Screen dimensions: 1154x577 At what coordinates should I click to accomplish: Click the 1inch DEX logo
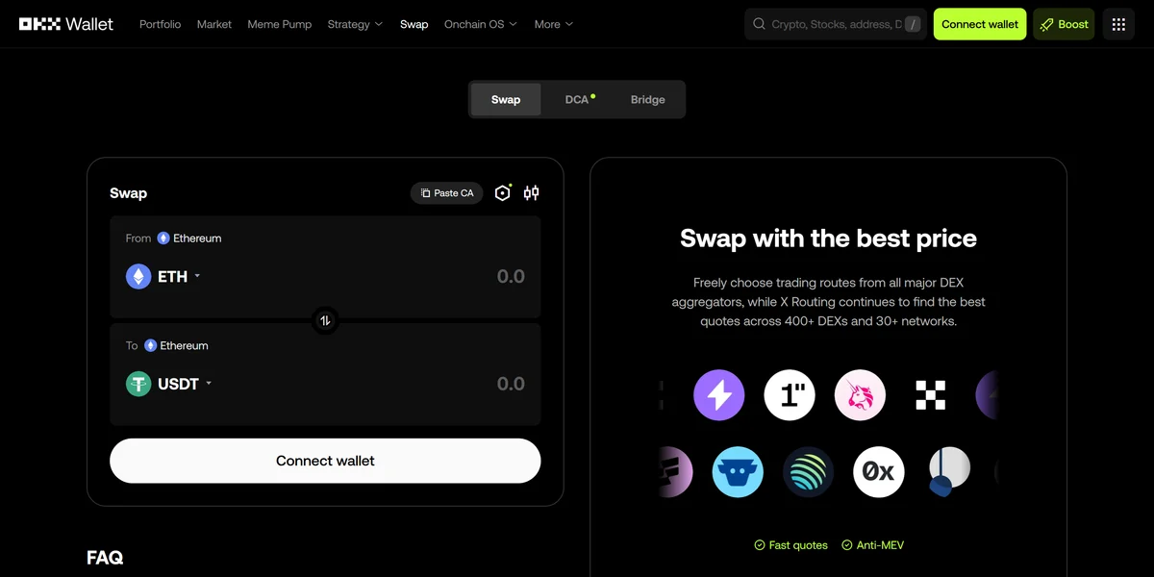(790, 395)
